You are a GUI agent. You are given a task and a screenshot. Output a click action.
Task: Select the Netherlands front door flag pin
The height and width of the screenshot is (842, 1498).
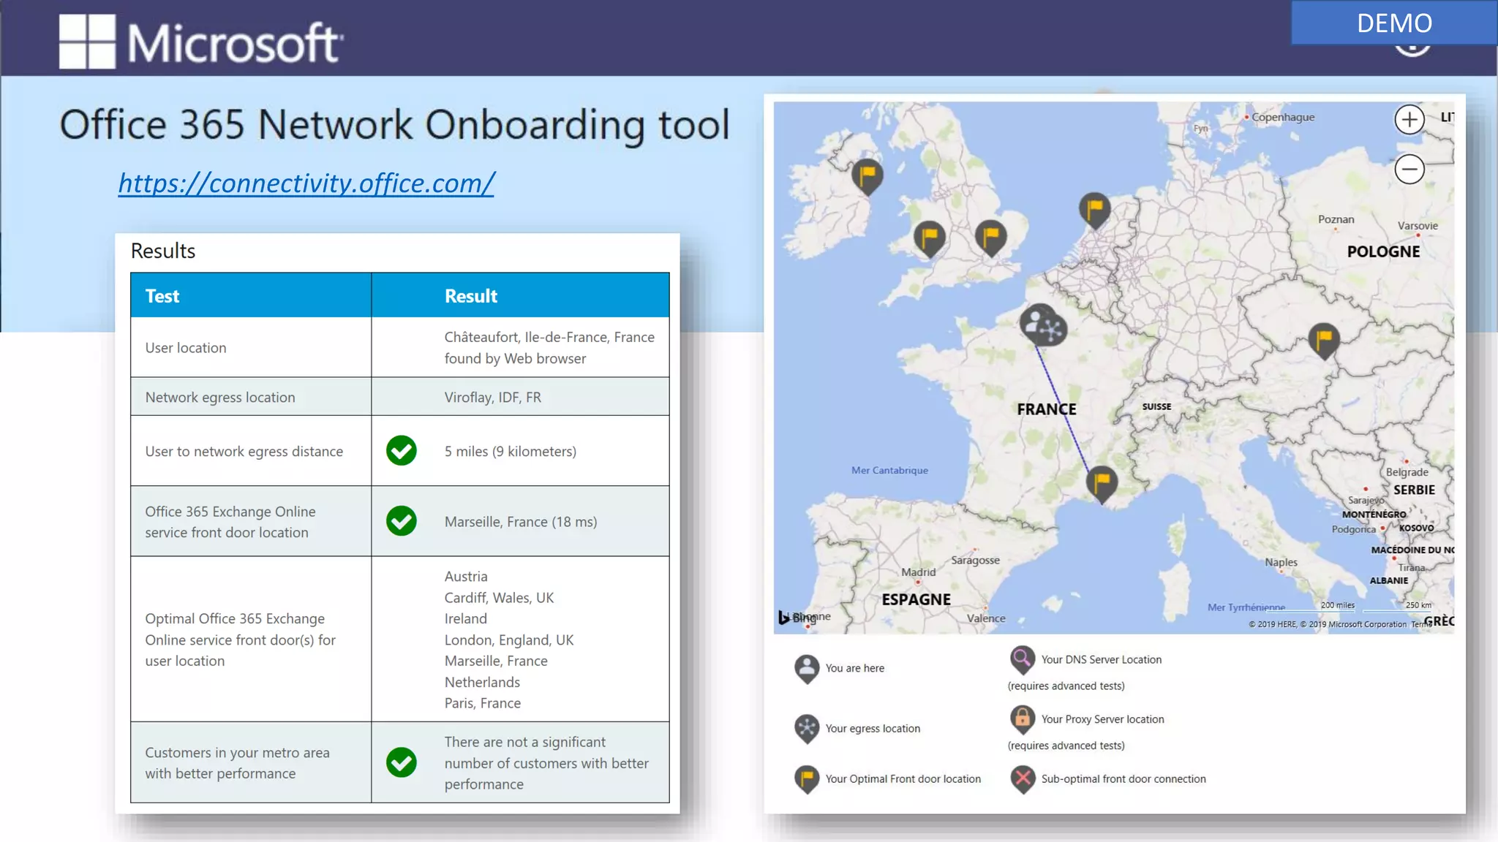pyautogui.click(x=1095, y=210)
